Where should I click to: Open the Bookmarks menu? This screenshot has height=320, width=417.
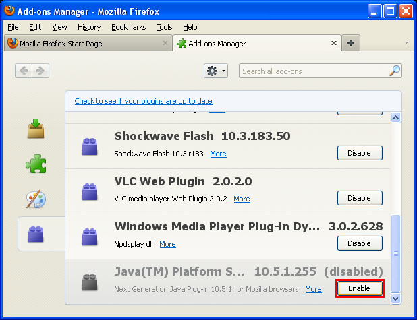pyautogui.click(x=129, y=27)
